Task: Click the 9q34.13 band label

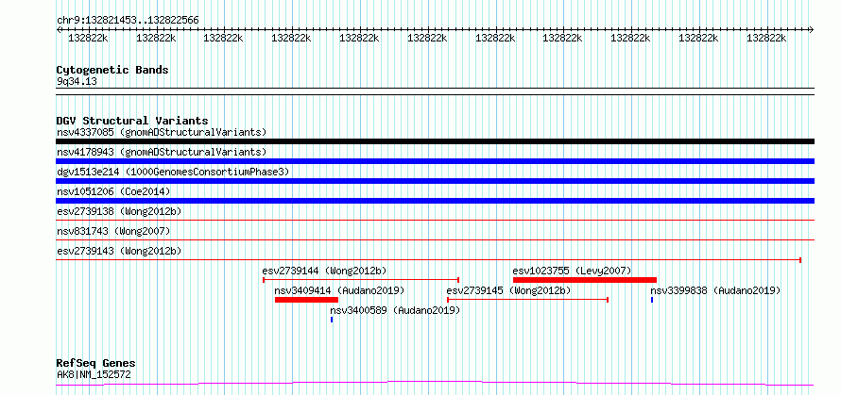Action: (77, 82)
